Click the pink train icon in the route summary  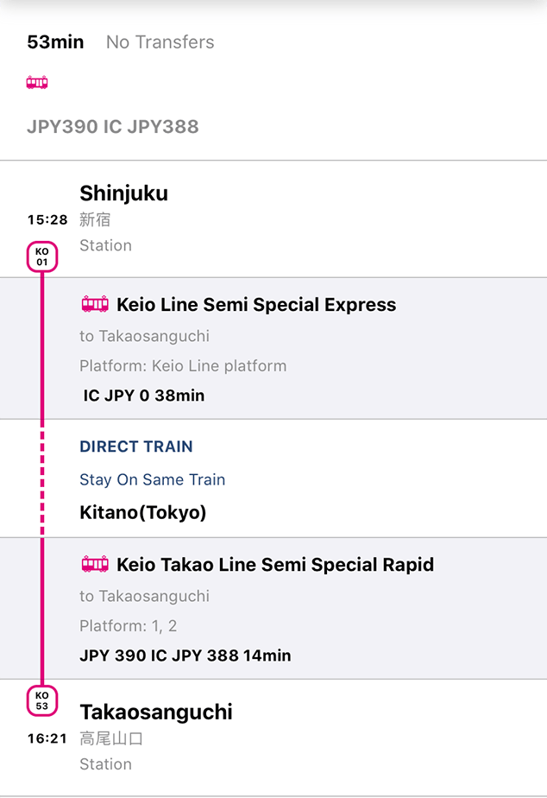pyautogui.click(x=37, y=83)
